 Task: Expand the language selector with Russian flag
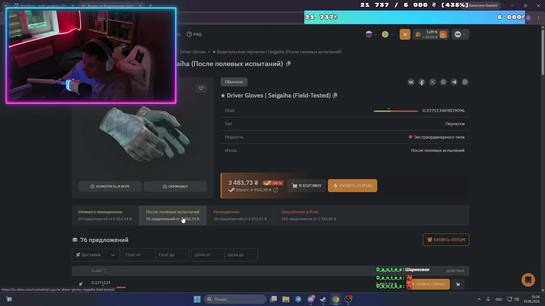pyautogui.click(x=371, y=34)
